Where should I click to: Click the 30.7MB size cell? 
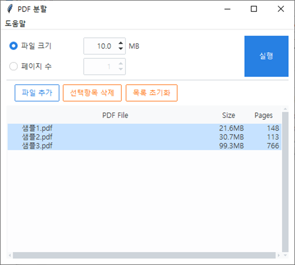(231, 137)
